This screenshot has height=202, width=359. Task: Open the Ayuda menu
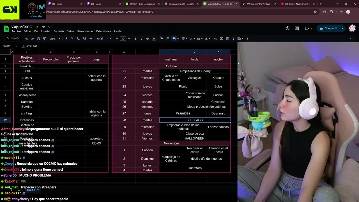coord(118,31)
